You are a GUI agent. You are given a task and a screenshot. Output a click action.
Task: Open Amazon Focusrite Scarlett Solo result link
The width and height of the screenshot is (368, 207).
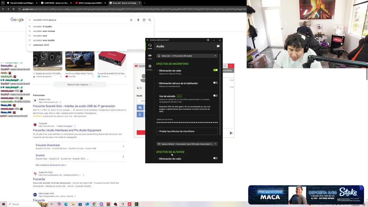coord(74,106)
